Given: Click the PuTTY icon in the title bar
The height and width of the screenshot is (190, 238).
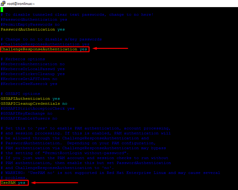Looking at the screenshot, I should [x=3, y=3].
